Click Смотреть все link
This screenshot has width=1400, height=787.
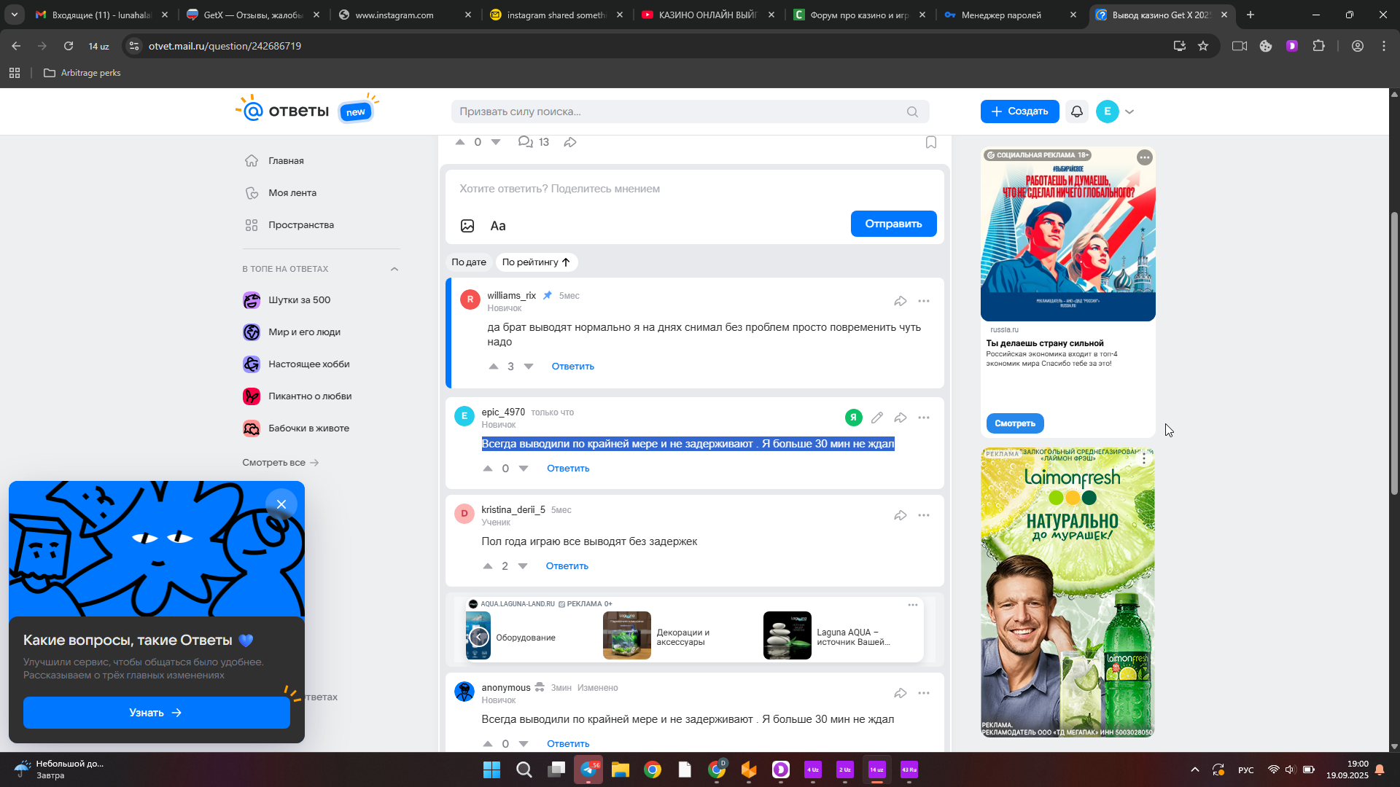pos(281,463)
